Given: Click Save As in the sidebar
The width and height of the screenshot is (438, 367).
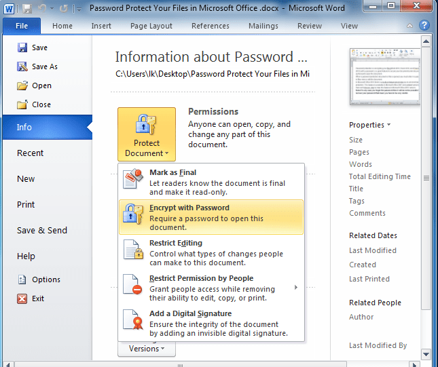Looking at the screenshot, I should pos(45,66).
